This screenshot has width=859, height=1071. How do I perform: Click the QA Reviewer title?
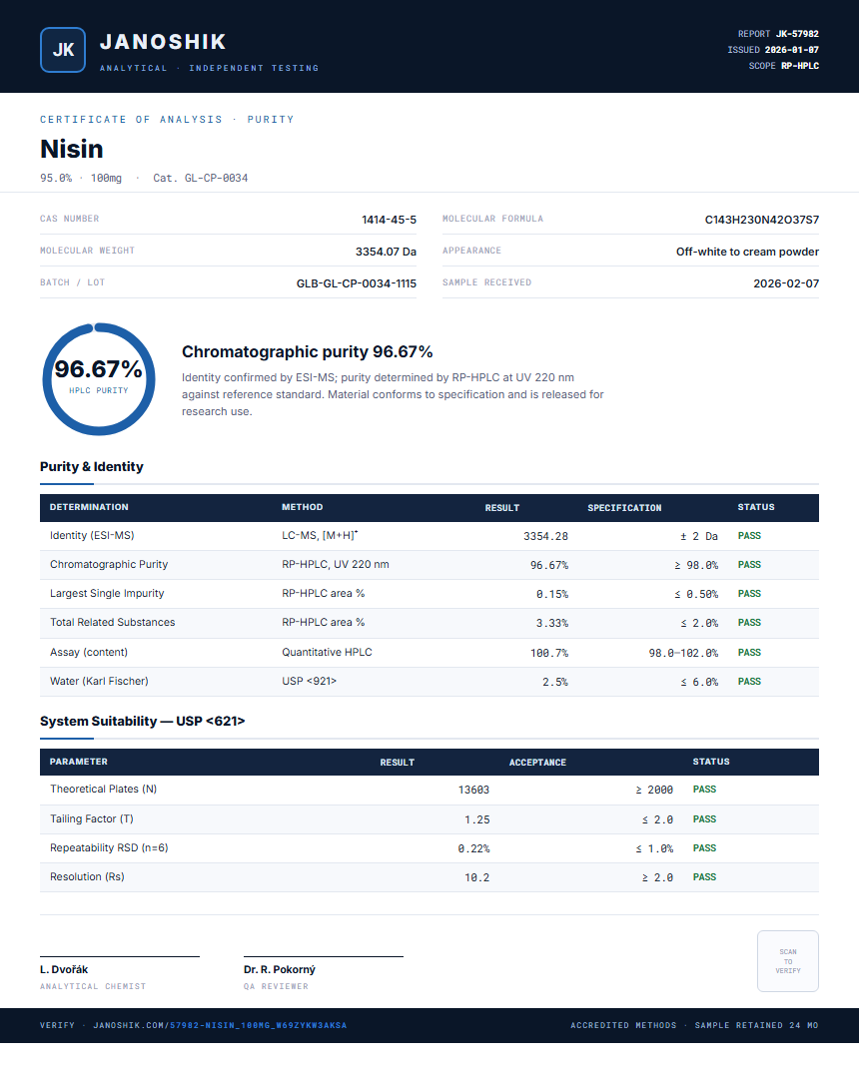(276, 986)
